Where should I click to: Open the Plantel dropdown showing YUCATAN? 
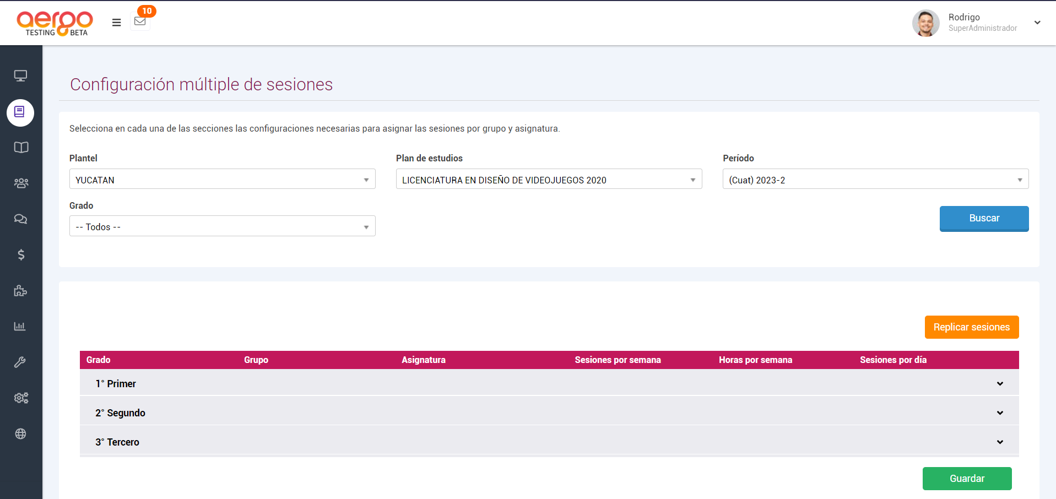pos(222,180)
